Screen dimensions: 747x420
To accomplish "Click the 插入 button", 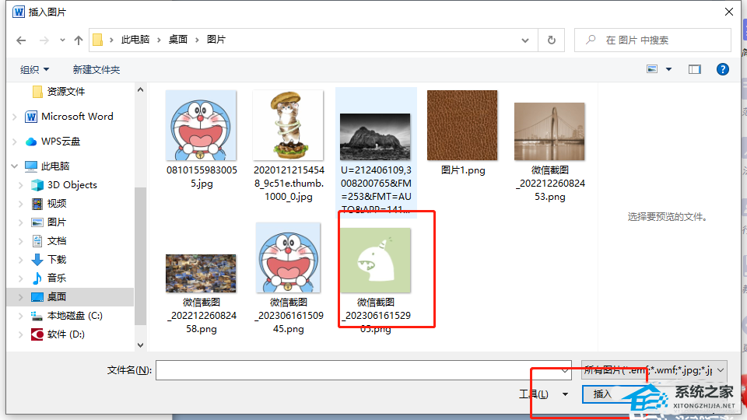I will [x=602, y=394].
